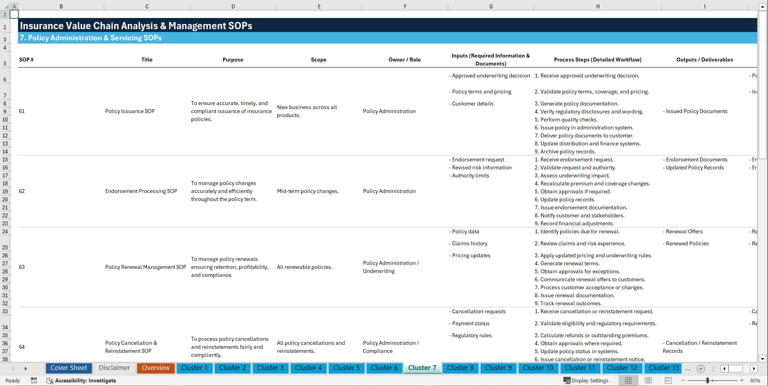Viewport: 768px width, 386px height.
Task: Add a new worksheet with the plus icon
Action: click(x=700, y=368)
